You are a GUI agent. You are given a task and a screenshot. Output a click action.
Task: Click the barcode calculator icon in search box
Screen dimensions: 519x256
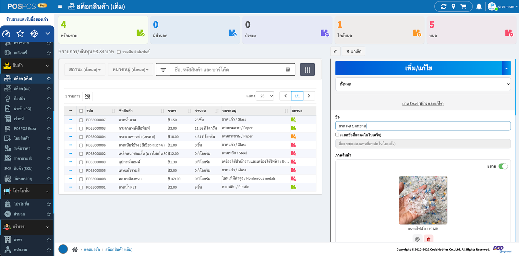click(x=288, y=70)
